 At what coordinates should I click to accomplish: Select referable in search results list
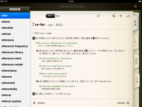pyautogui.click(x=15, y=28)
